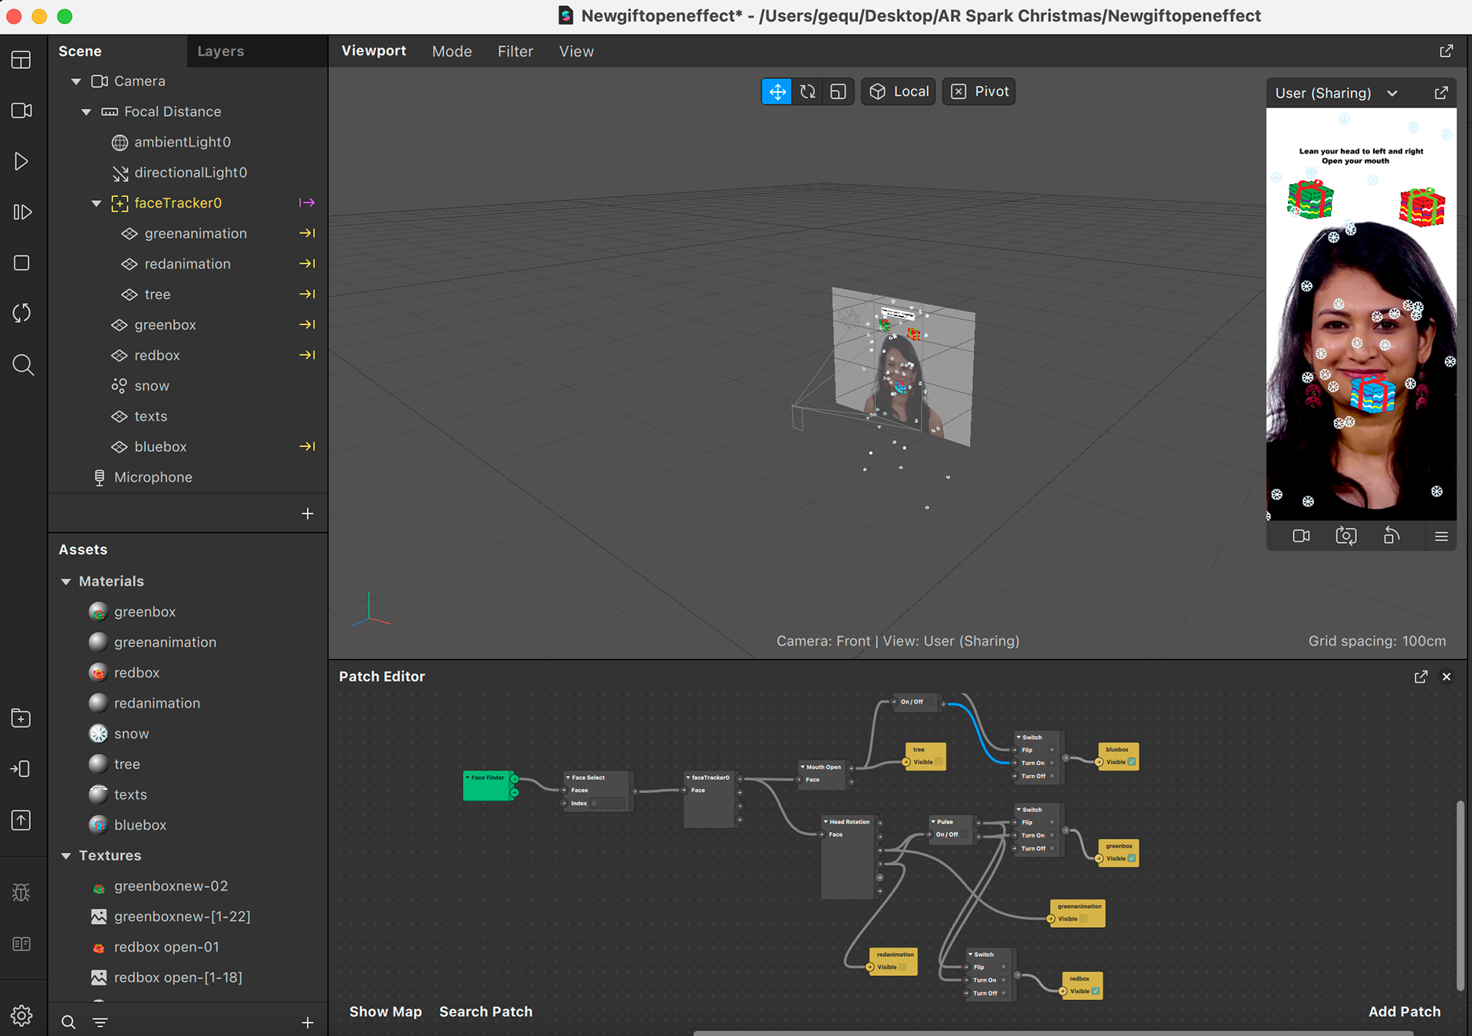
Task: Click the simulator switch camera icon
Action: point(1346,535)
